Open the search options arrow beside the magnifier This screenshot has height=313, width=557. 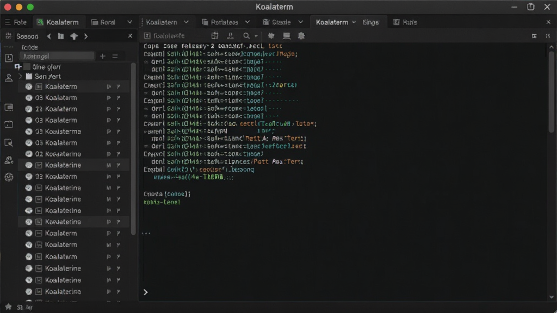point(256,36)
